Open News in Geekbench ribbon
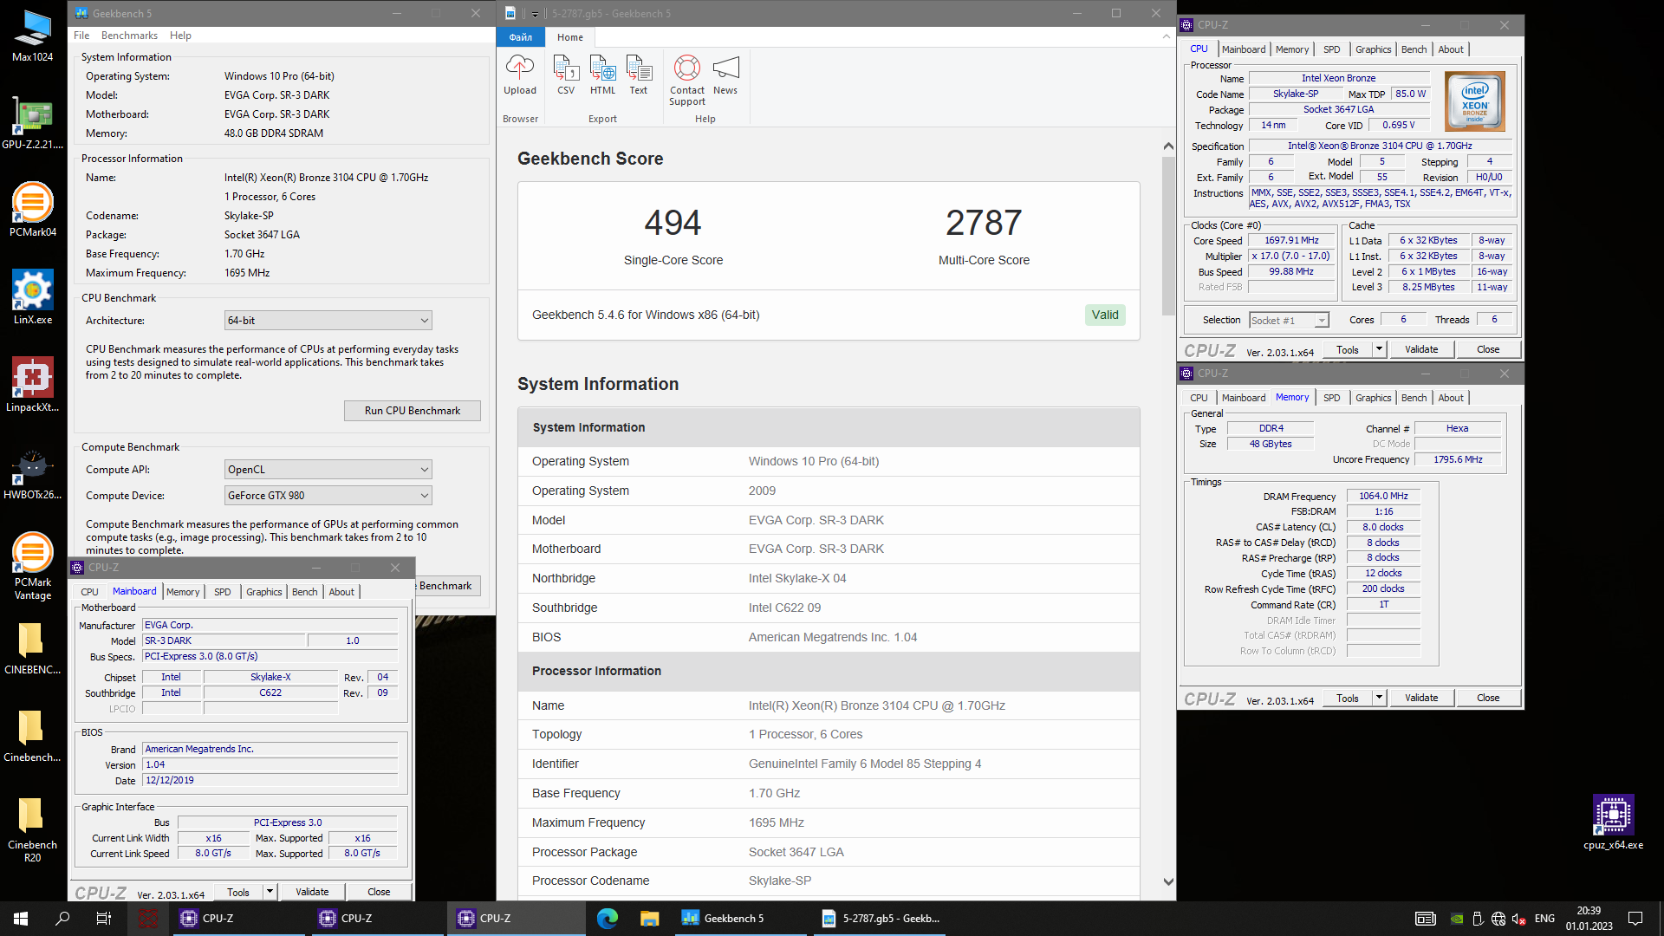1664x936 pixels. pos(725,75)
